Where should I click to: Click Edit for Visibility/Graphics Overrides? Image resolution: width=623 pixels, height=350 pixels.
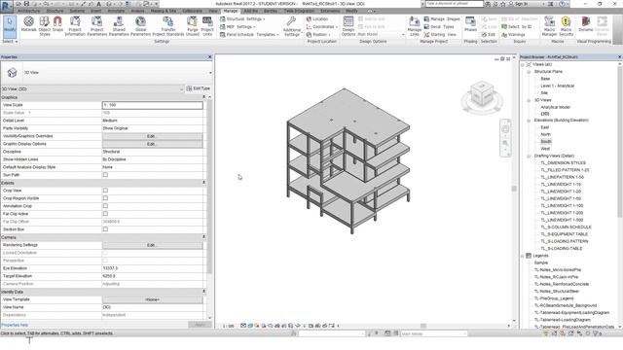[x=153, y=136]
